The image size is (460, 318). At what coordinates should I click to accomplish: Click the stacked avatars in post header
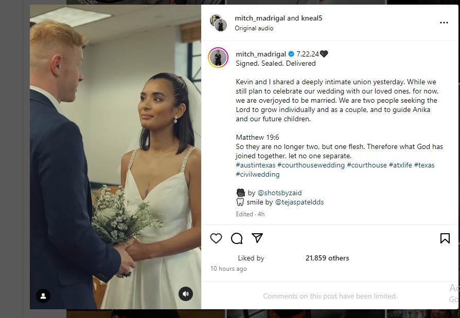click(219, 23)
